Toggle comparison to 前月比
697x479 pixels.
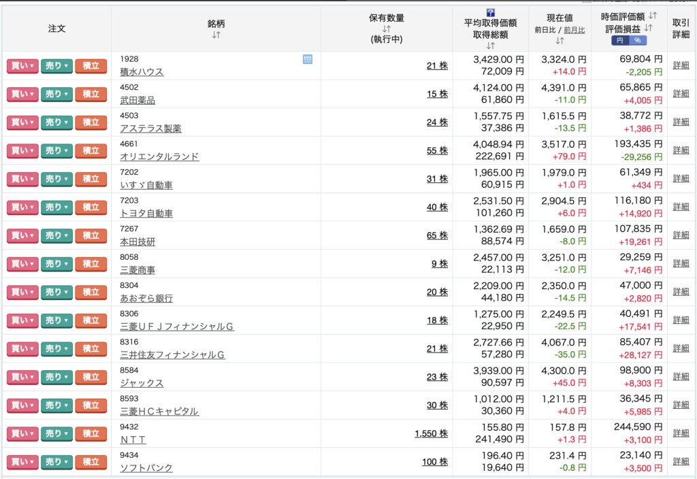coord(574,30)
